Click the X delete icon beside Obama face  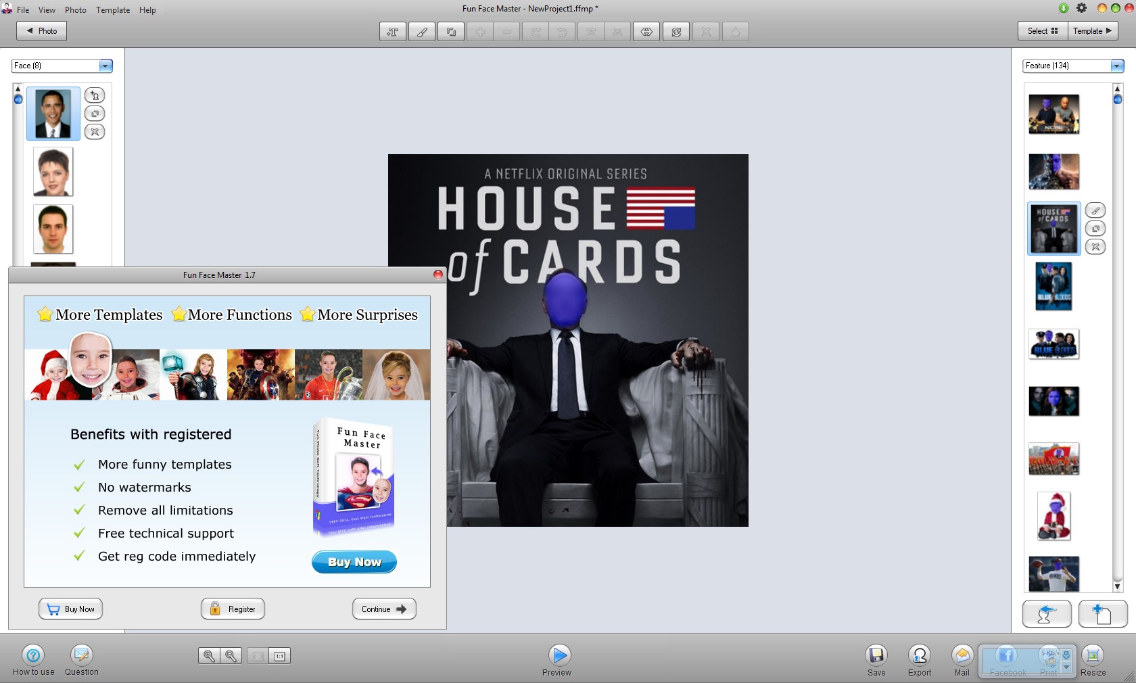click(95, 132)
